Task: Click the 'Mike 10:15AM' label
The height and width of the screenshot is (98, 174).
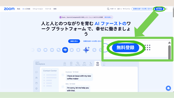Action: [70, 84]
